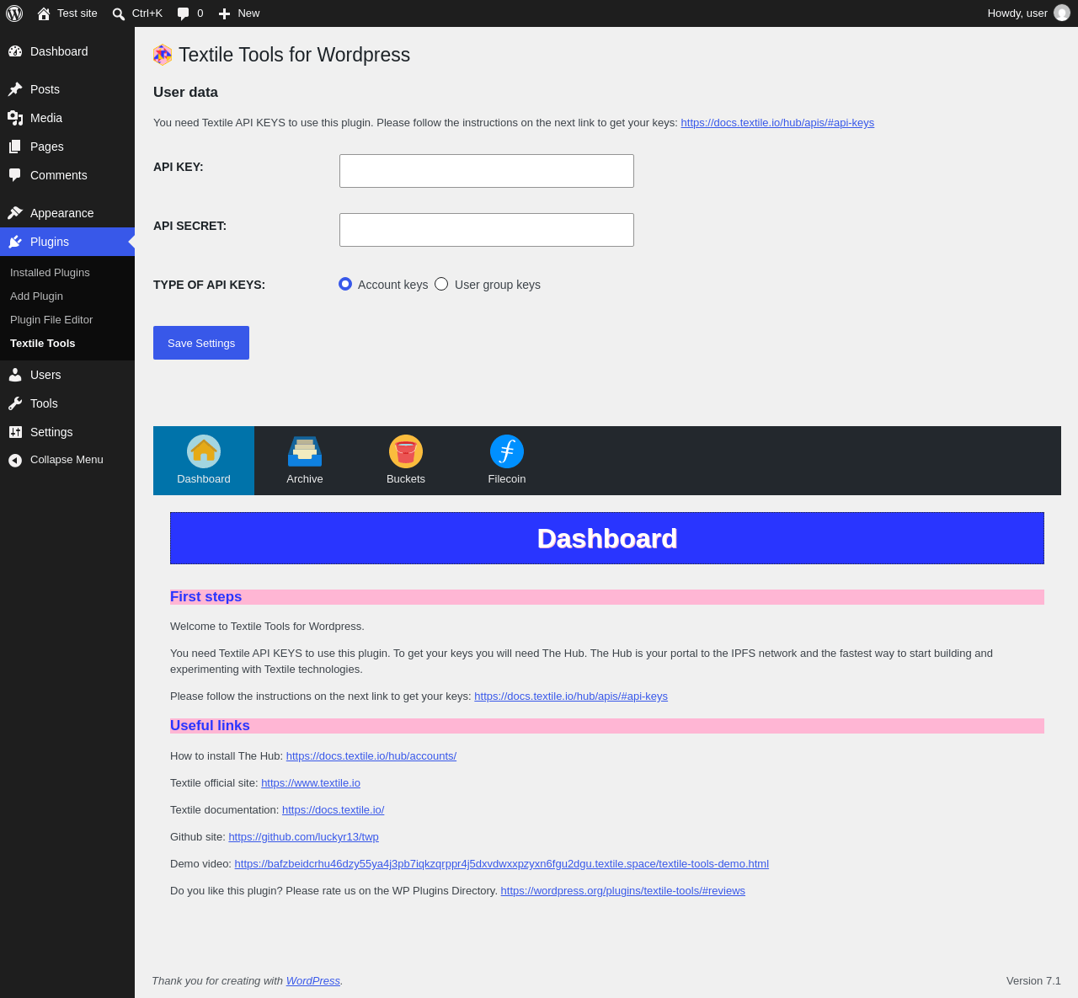This screenshot has width=1078, height=998.
Task: Select the User group keys radio button
Action: click(441, 284)
